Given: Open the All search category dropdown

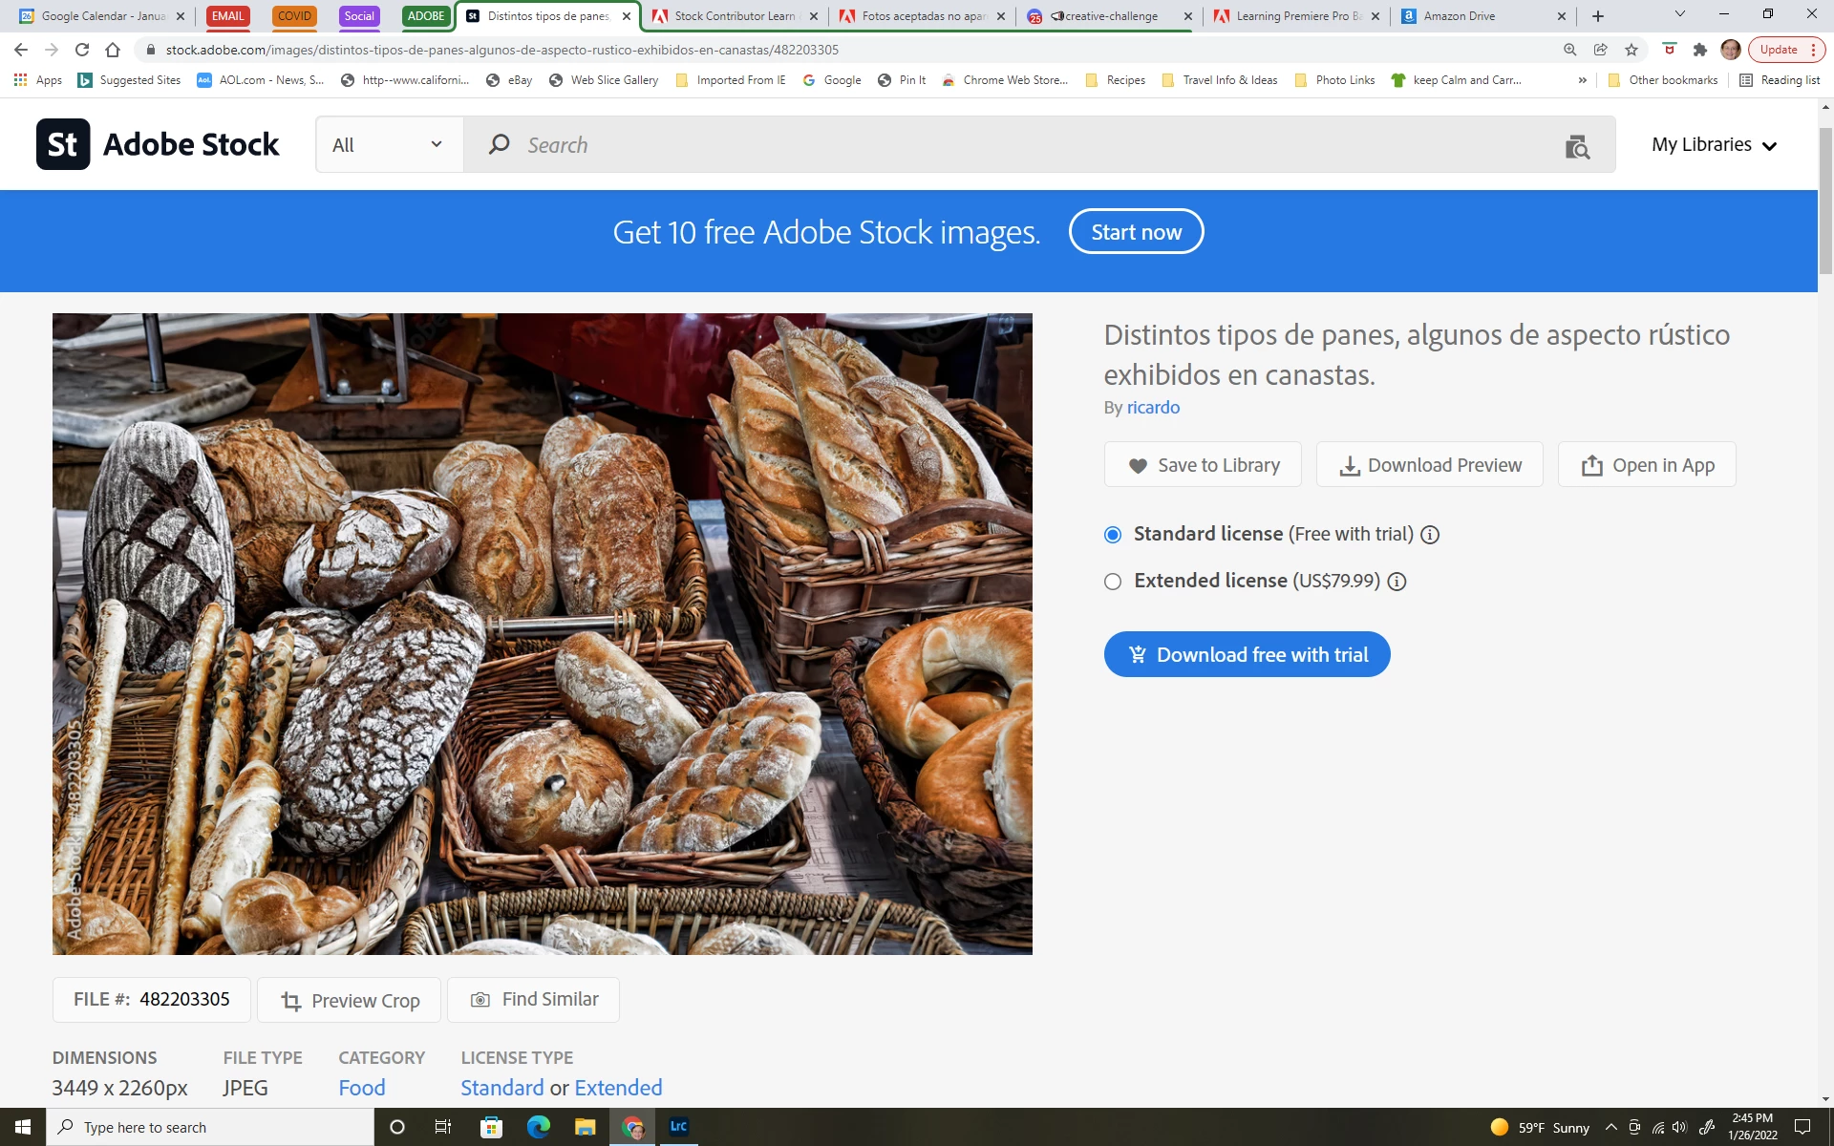Looking at the screenshot, I should pyautogui.click(x=388, y=145).
